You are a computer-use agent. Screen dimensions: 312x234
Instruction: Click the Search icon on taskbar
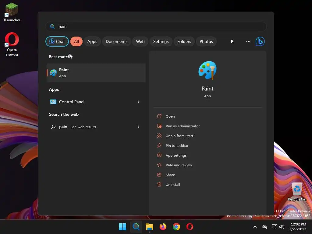(x=136, y=227)
